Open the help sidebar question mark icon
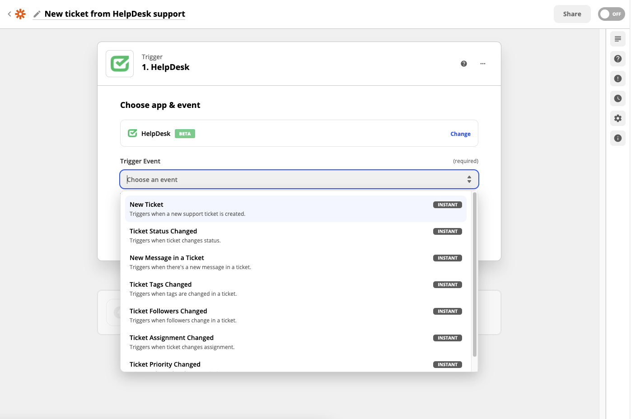 (618, 59)
